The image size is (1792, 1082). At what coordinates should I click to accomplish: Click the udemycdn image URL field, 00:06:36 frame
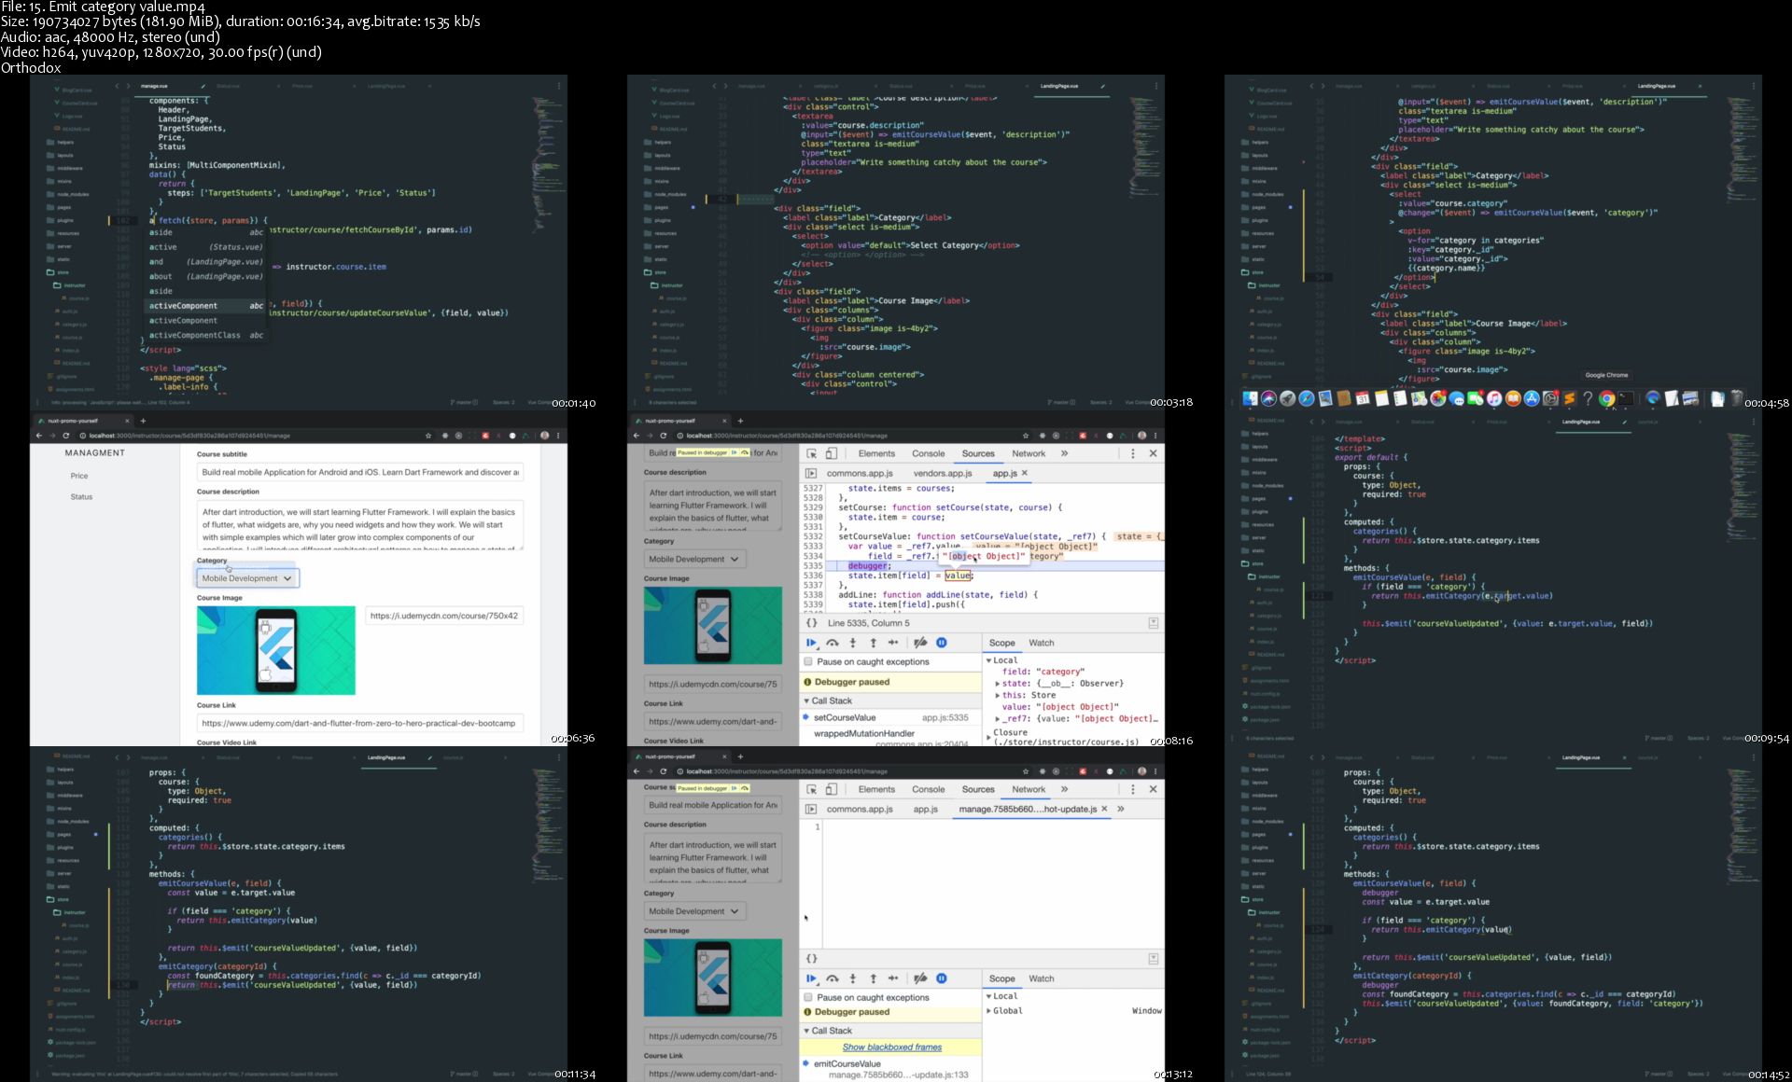444,616
